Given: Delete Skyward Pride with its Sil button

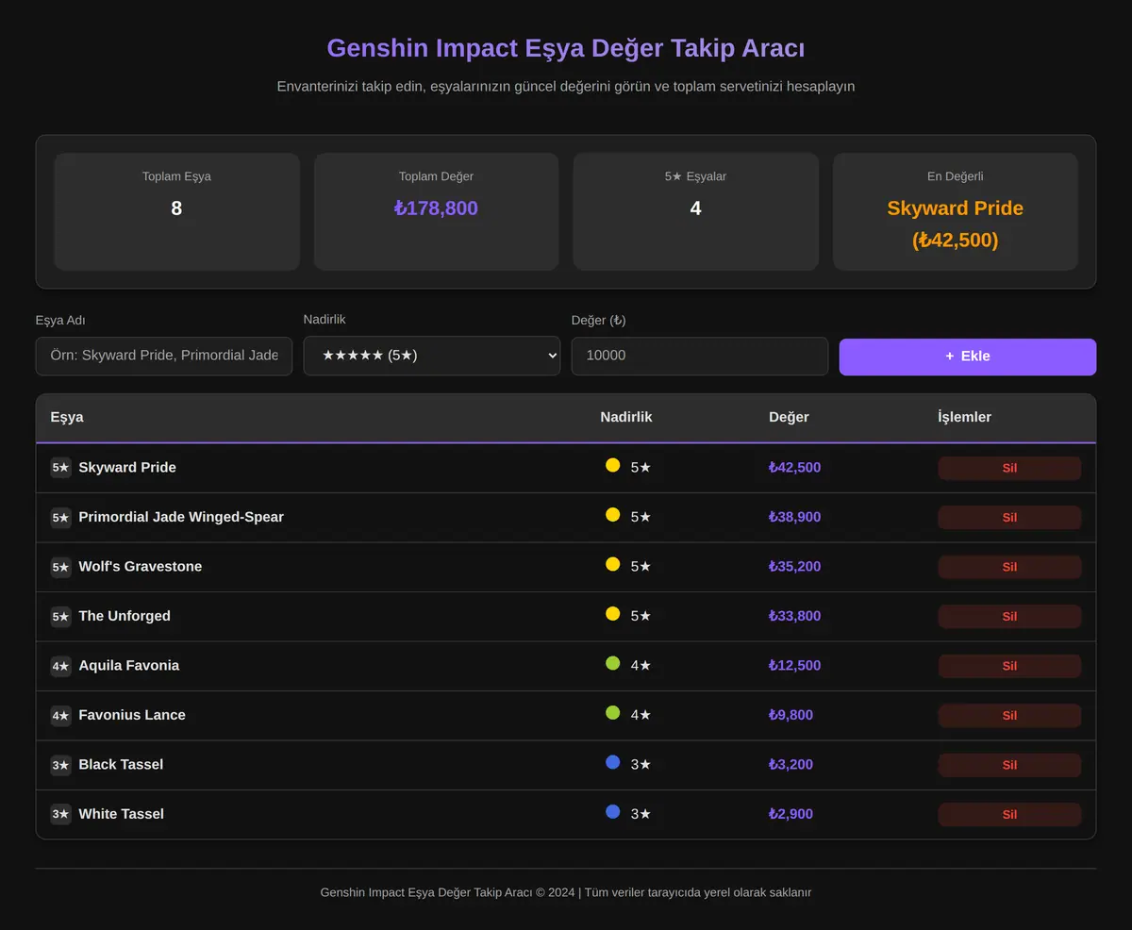Looking at the screenshot, I should [1009, 468].
